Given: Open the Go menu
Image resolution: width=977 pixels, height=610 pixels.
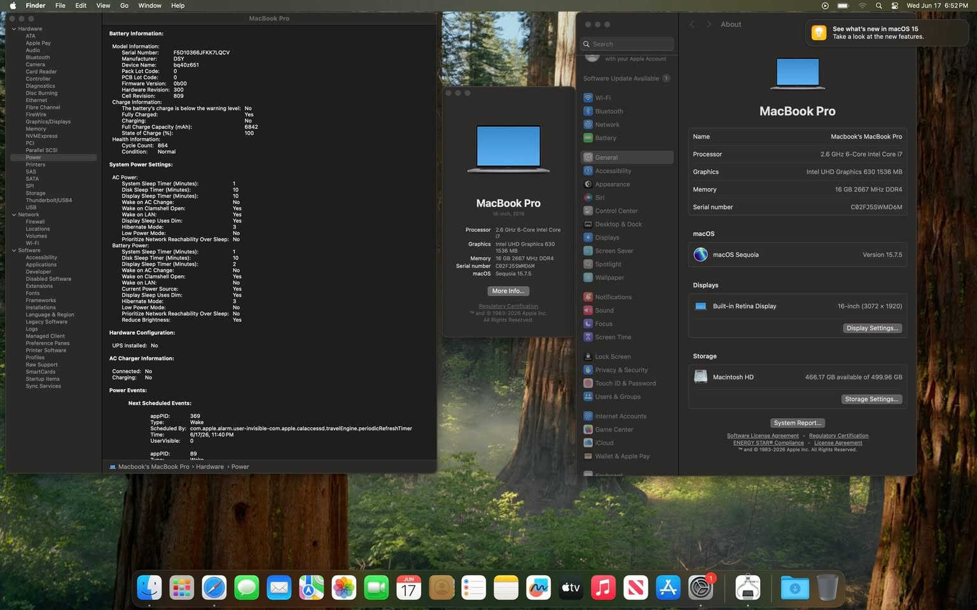Looking at the screenshot, I should click(x=124, y=6).
